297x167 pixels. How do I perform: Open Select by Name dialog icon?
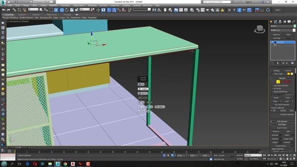[x=46, y=10]
